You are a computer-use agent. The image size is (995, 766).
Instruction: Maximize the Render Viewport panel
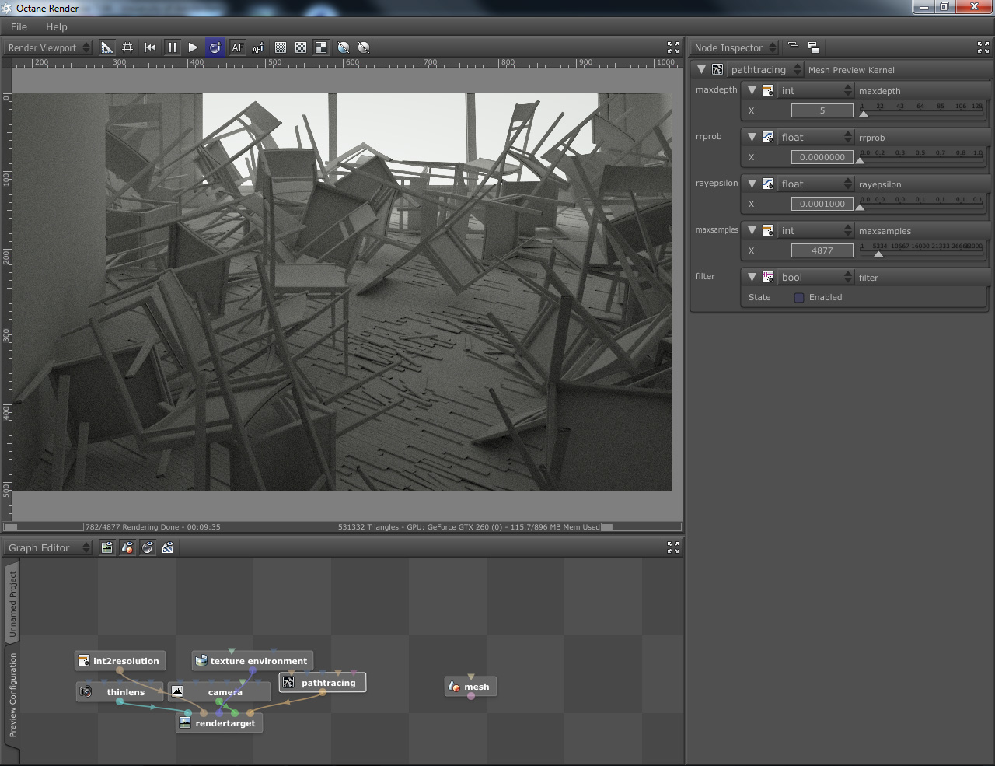[673, 47]
